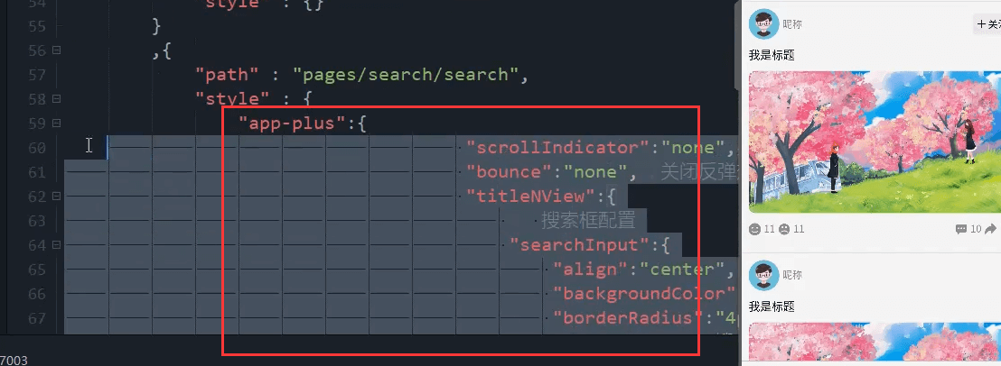Click the "pages/search/search" string value

point(406,75)
